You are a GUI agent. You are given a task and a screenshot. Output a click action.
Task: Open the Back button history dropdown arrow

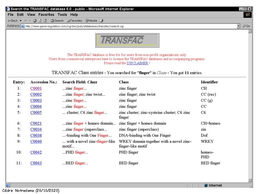(x=20, y=20)
